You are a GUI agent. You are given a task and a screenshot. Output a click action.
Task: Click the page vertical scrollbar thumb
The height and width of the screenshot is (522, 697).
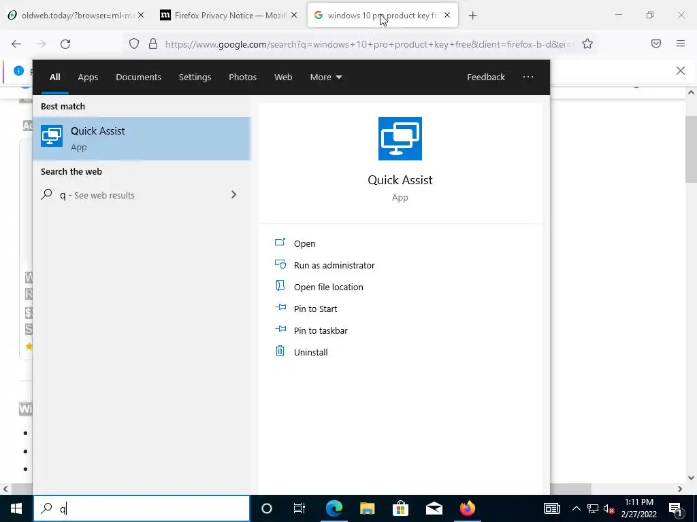[x=691, y=149]
